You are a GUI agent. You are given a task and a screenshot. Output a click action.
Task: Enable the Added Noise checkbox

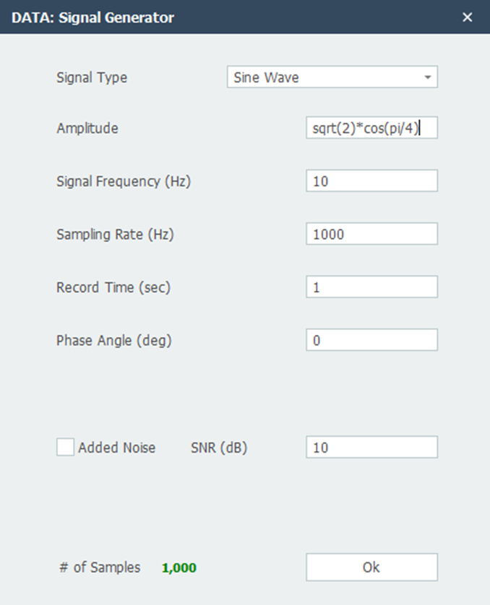coord(66,448)
